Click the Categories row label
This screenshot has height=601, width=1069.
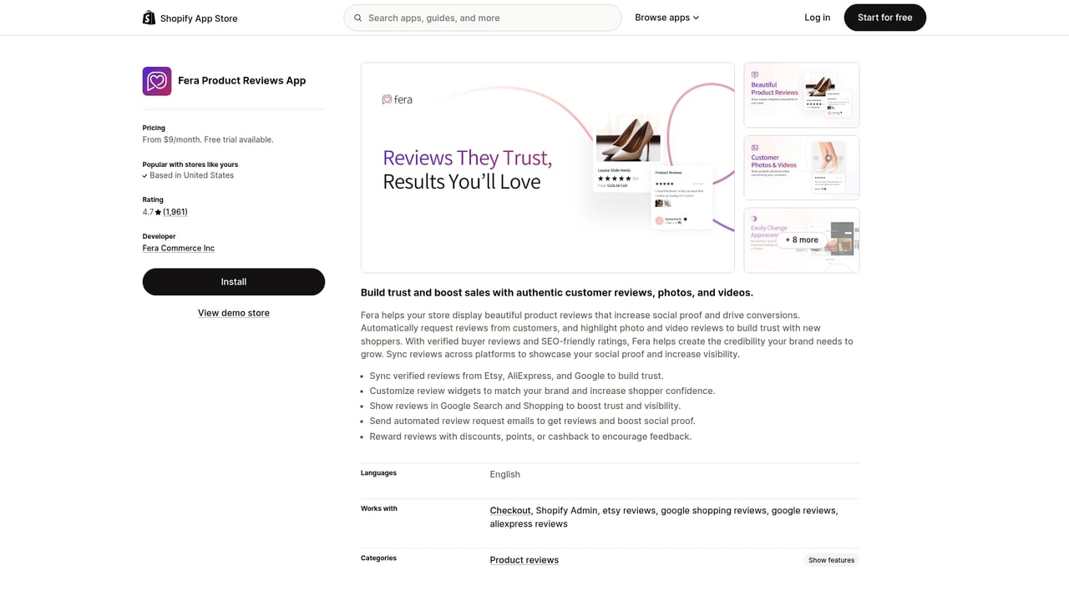378,558
